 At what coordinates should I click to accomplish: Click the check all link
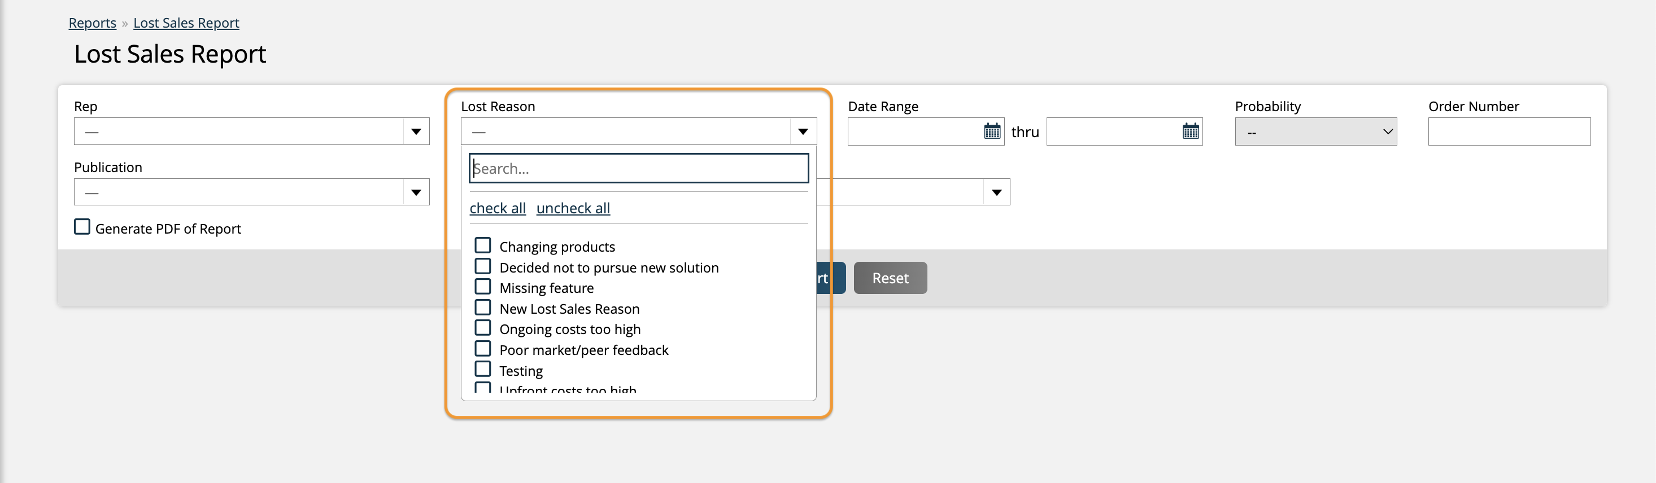click(498, 208)
